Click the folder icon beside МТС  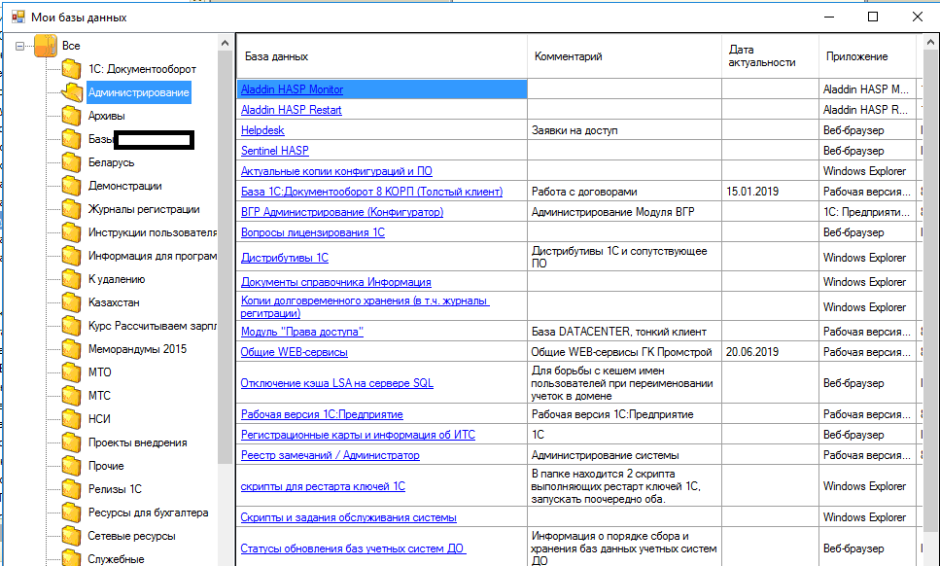tap(71, 396)
